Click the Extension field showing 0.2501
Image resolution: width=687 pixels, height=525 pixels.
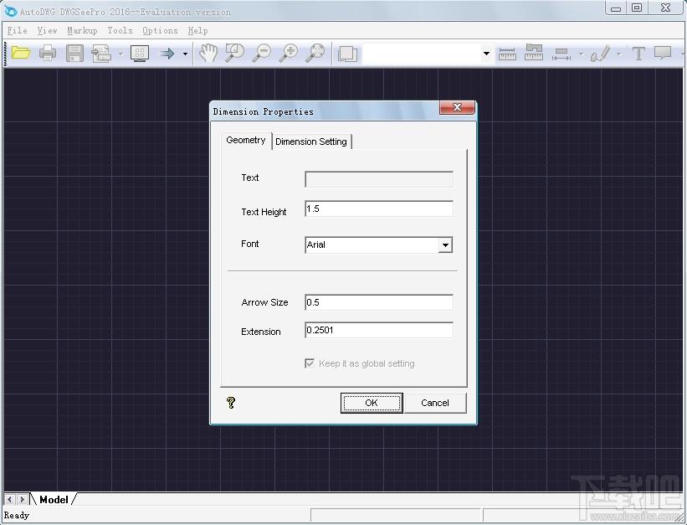pyautogui.click(x=379, y=330)
